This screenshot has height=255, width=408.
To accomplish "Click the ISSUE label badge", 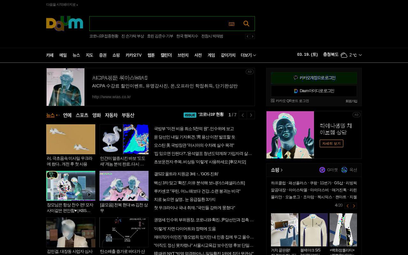I will pos(190,115).
